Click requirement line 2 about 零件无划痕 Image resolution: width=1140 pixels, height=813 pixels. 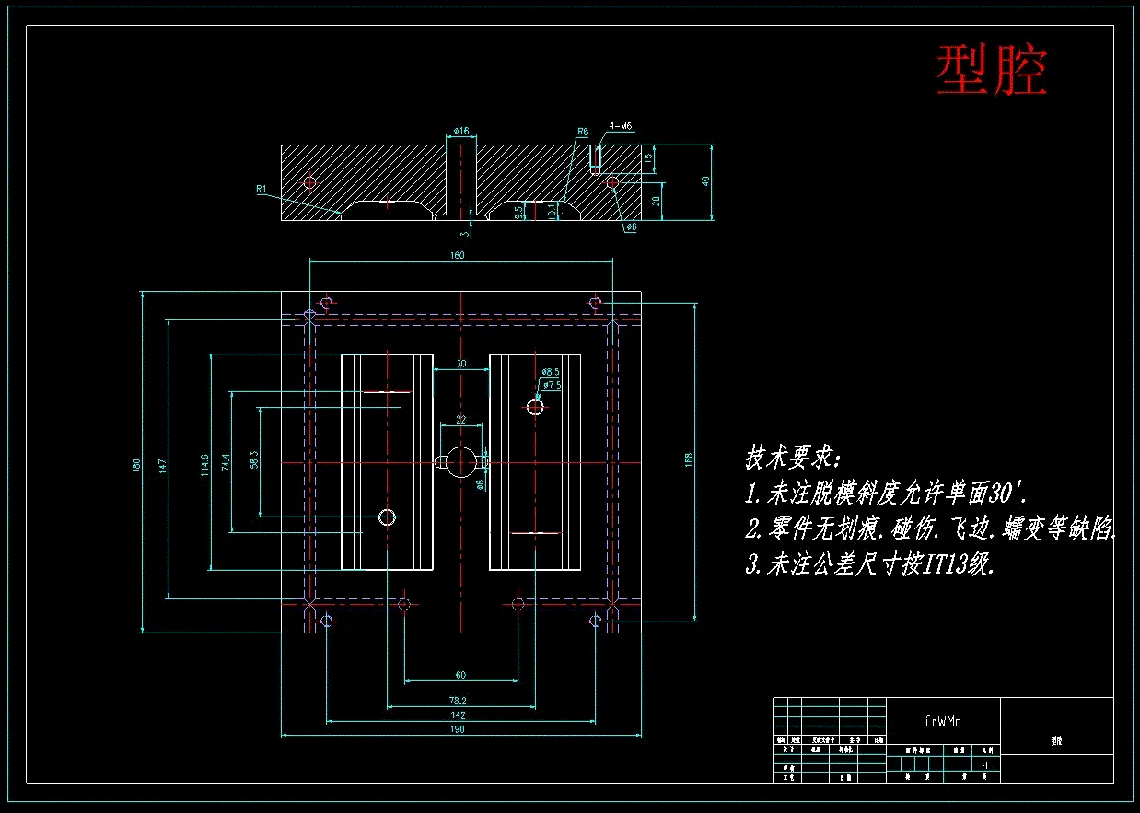[931, 528]
